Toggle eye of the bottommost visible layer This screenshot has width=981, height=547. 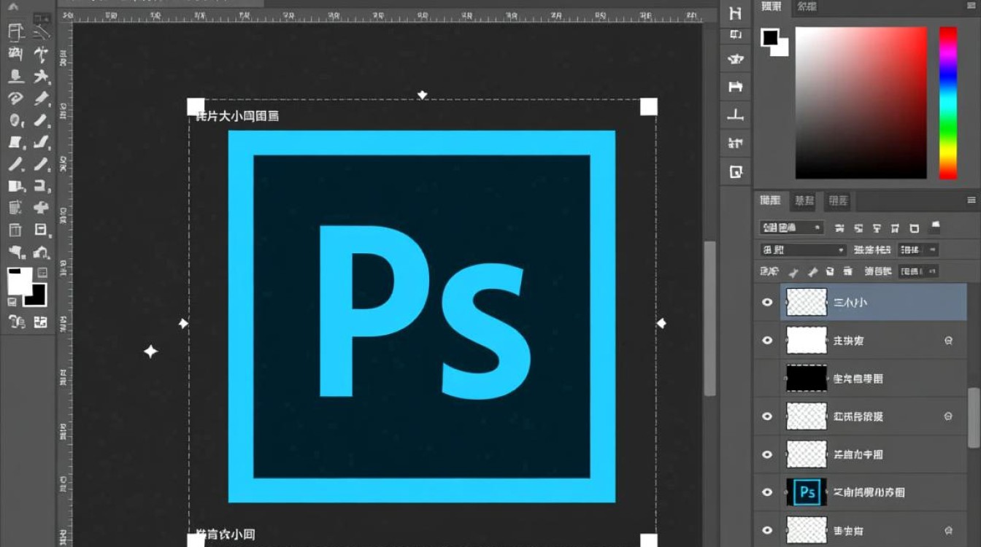coord(767,530)
